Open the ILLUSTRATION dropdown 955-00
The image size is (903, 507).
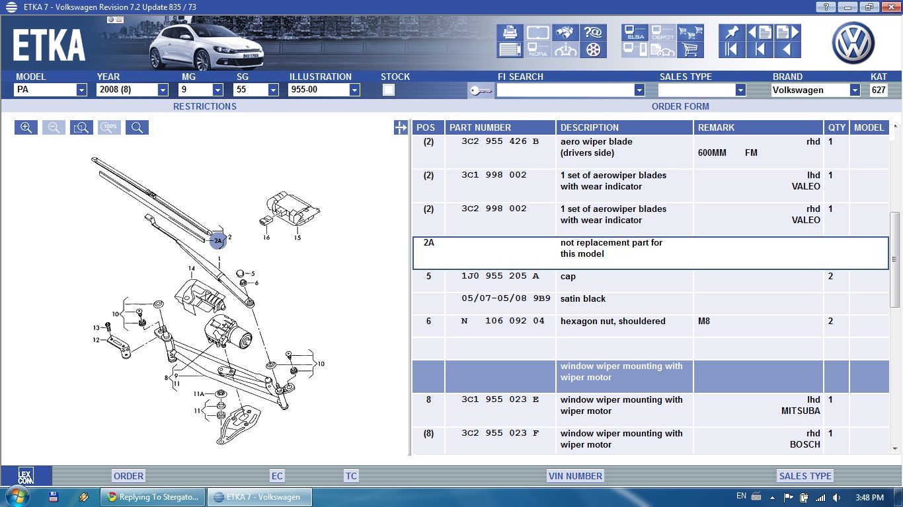pos(354,90)
